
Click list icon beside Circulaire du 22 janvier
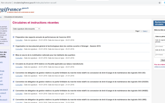pyautogui.click(x=14, y=64)
